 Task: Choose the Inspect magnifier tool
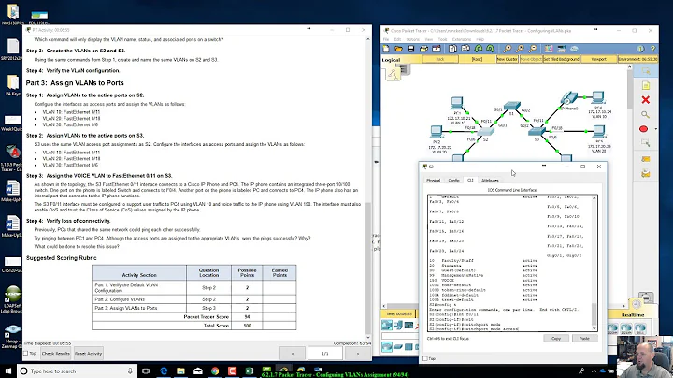click(646, 115)
